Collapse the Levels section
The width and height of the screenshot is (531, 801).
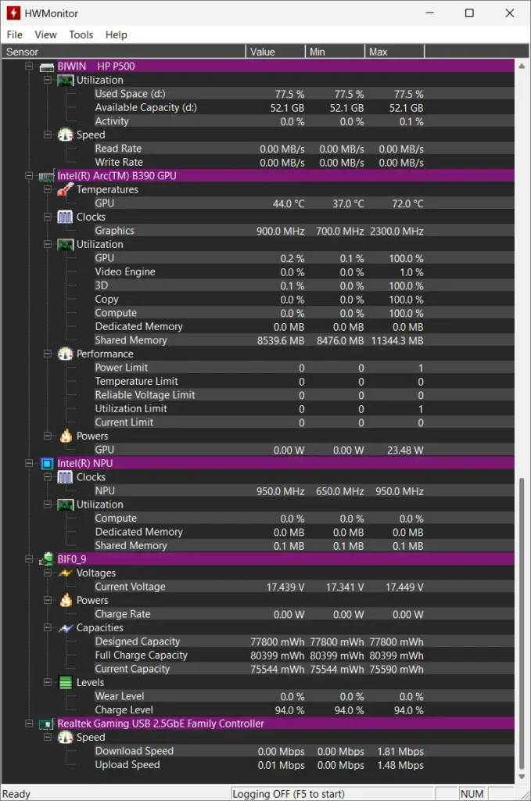pyautogui.click(x=48, y=682)
